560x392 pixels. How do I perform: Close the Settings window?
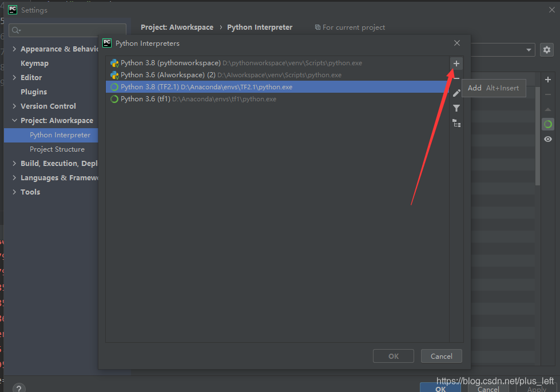[551, 10]
